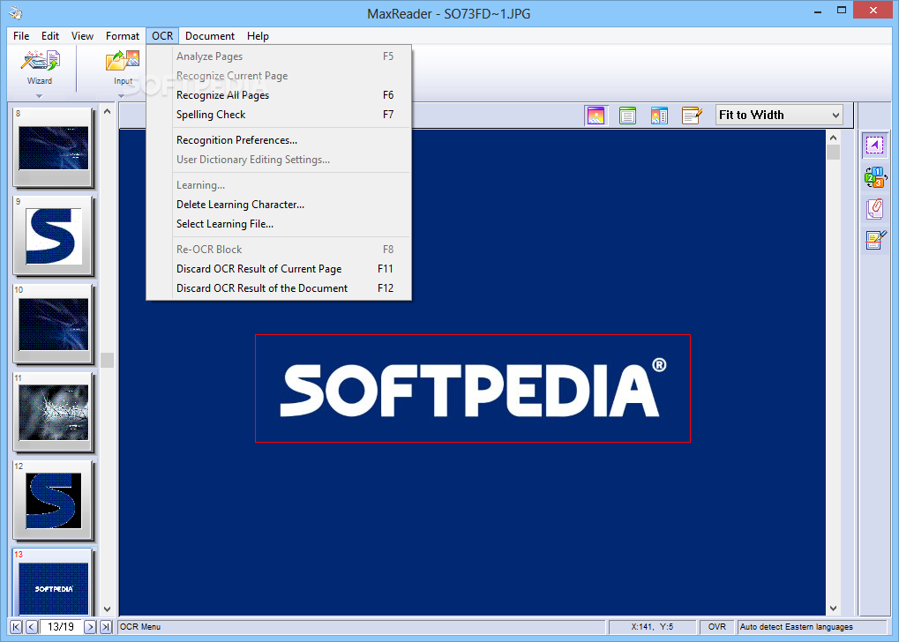Go to first page button
899x642 pixels.
(x=17, y=627)
